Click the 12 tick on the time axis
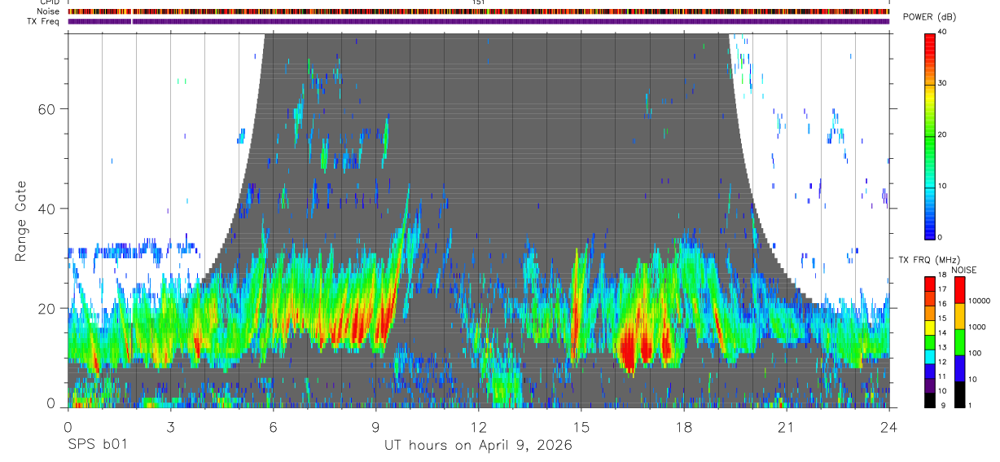Viewport: 1000px width, 462px height. 478,426
